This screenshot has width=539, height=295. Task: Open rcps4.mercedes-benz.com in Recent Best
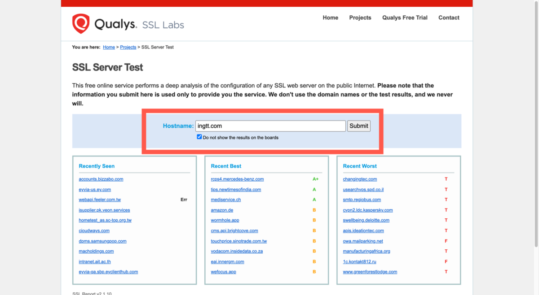pos(237,179)
